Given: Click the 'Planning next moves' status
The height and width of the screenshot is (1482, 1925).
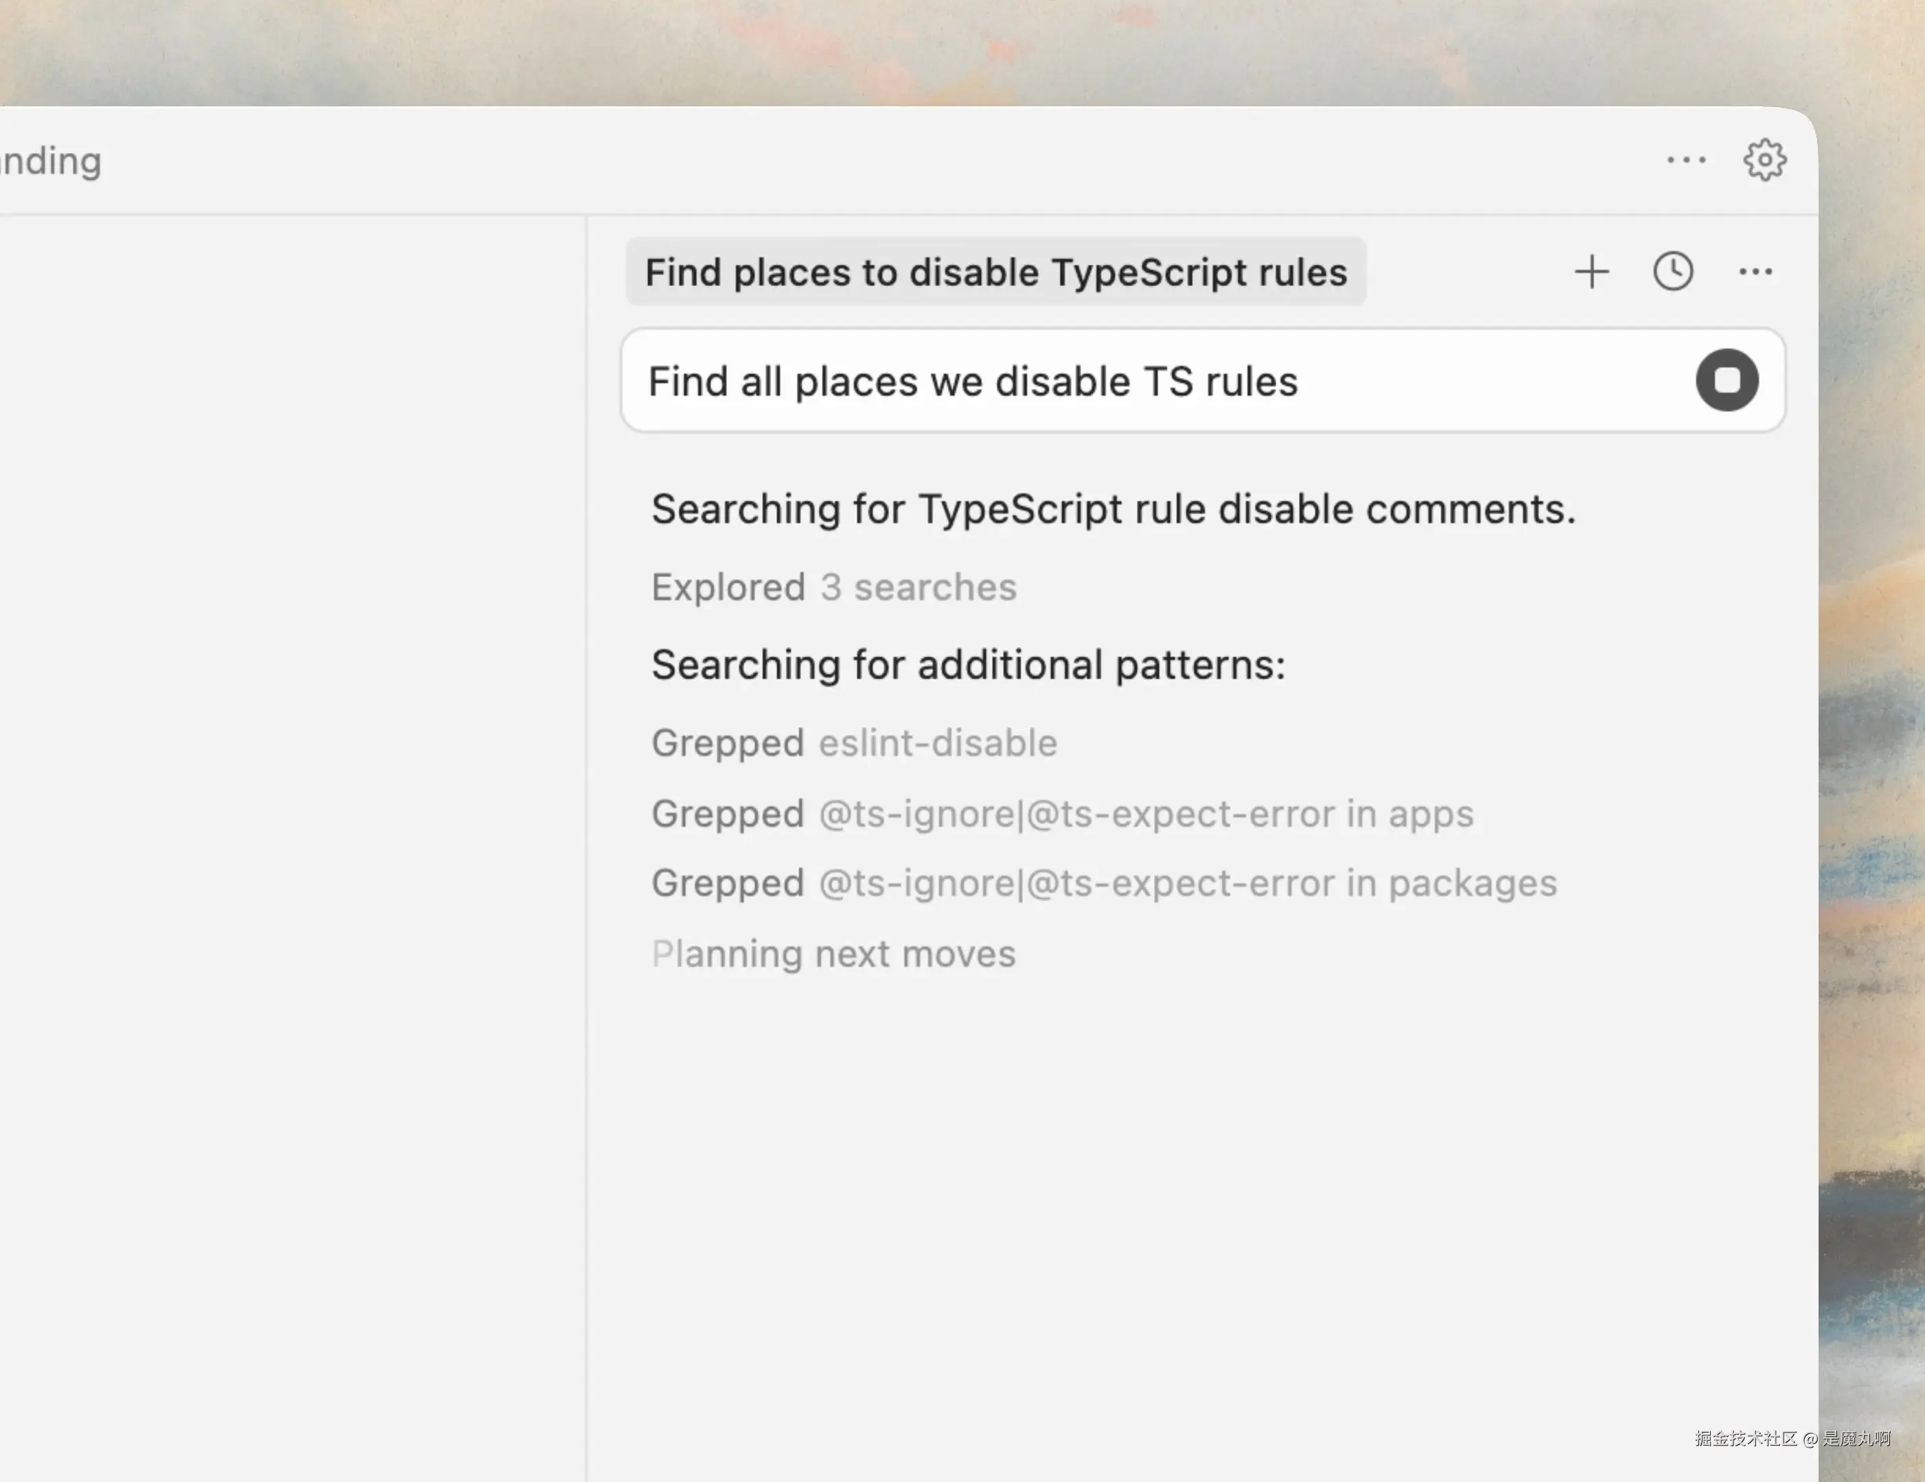Looking at the screenshot, I should (x=834, y=953).
